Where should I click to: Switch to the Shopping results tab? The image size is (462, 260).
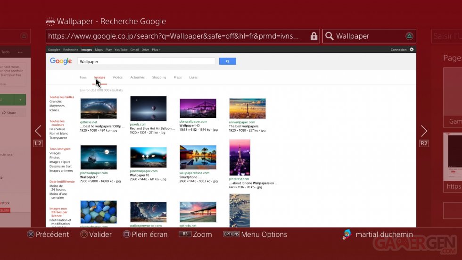tap(159, 77)
